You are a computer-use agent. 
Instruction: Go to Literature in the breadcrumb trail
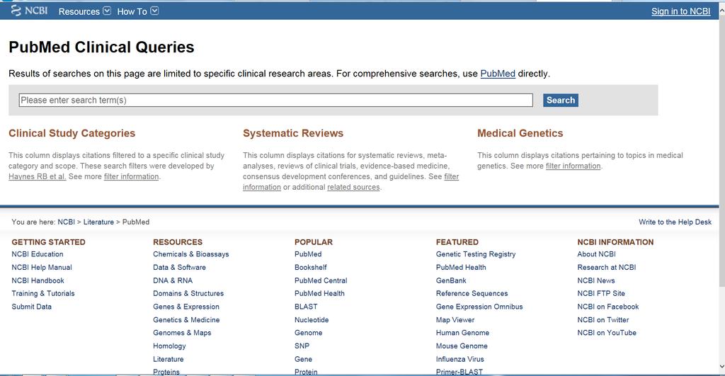[x=98, y=222]
